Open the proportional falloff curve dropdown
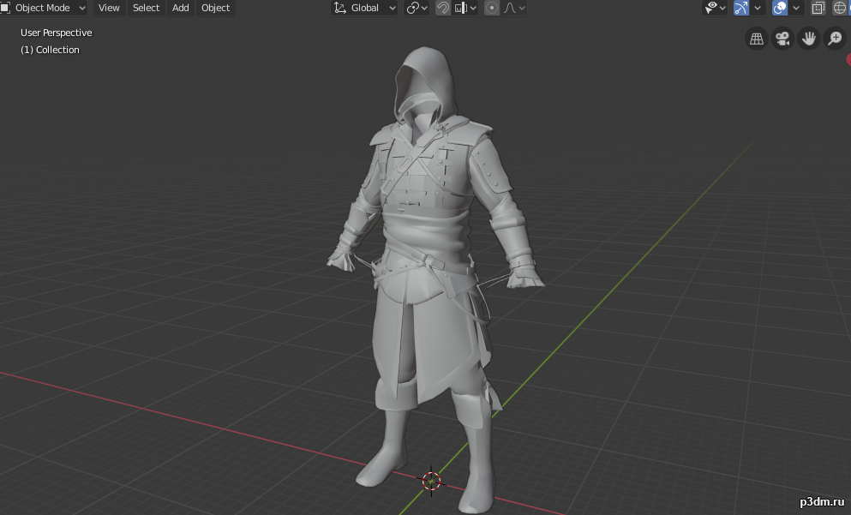The height and width of the screenshot is (515, 851). pyautogui.click(x=513, y=8)
